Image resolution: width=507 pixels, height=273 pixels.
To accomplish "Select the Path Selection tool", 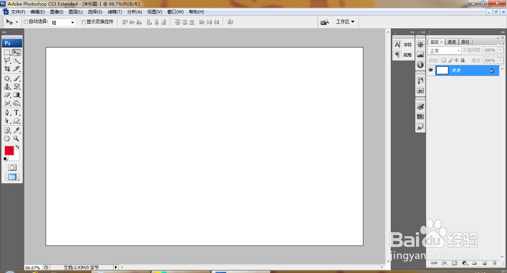I will 7,121.
